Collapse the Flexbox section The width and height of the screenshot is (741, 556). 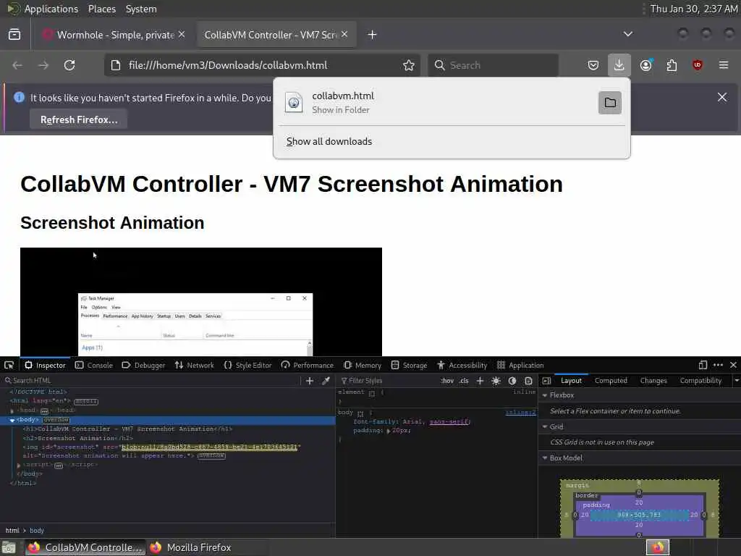tap(545, 395)
